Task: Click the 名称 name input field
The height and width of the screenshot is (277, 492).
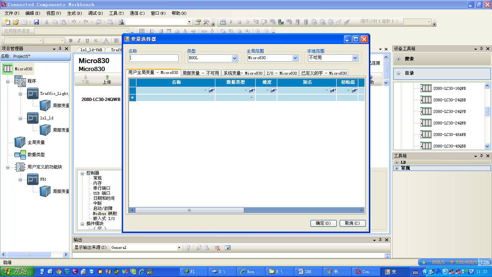Action: [x=154, y=58]
